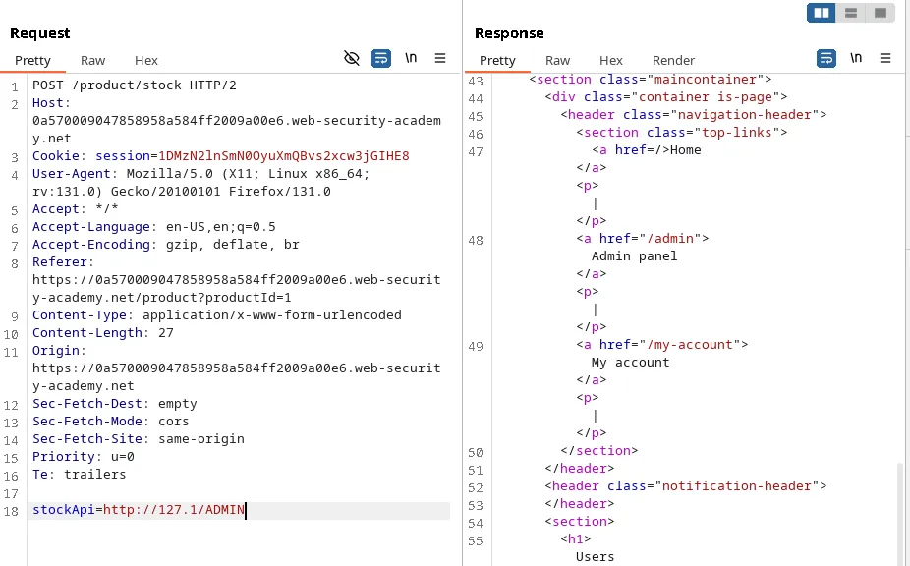Click the top-links section line
This screenshot has height=566, width=910.
click(682, 133)
